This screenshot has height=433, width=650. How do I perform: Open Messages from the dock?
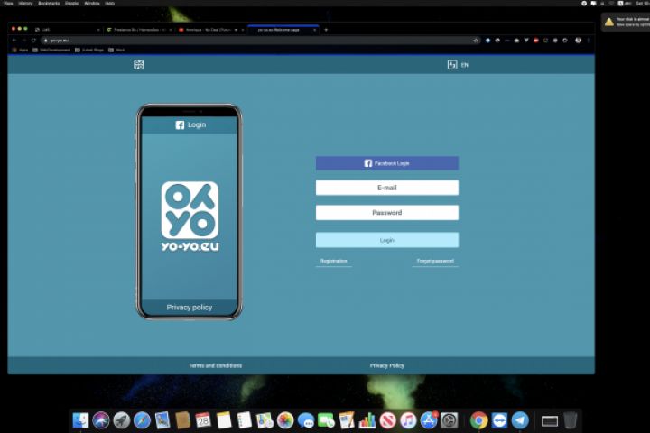coord(306,420)
